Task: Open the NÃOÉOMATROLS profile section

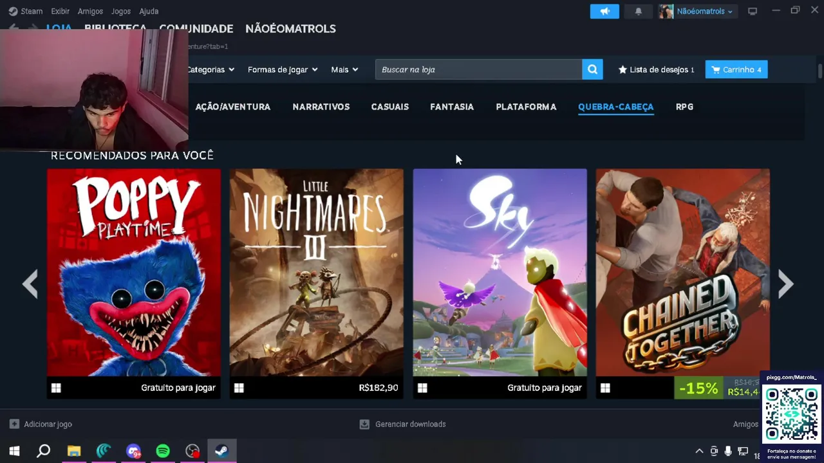Action: pos(290,28)
